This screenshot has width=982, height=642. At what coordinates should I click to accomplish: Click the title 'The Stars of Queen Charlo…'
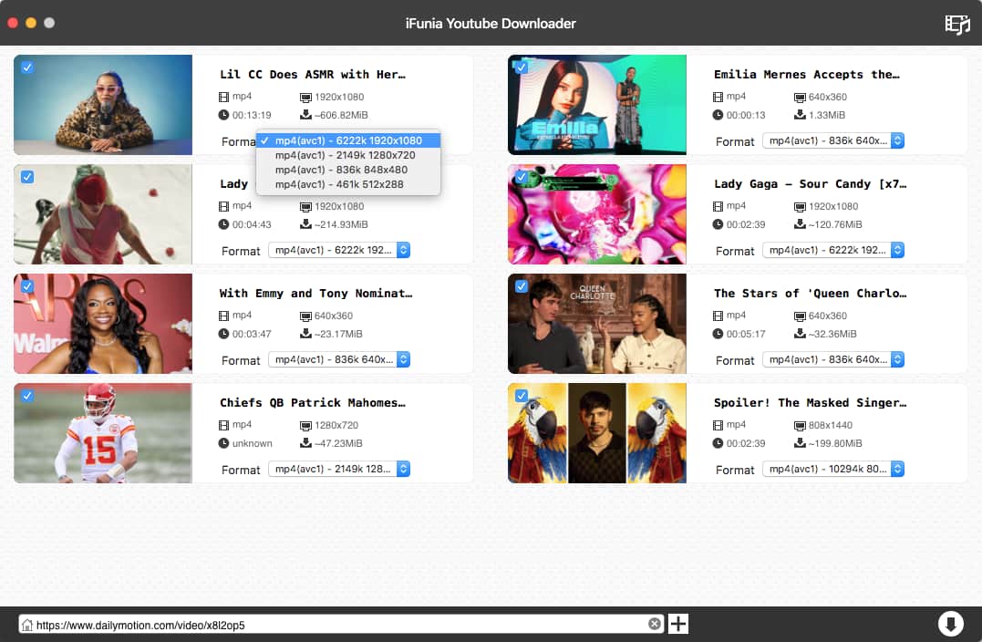[810, 294]
